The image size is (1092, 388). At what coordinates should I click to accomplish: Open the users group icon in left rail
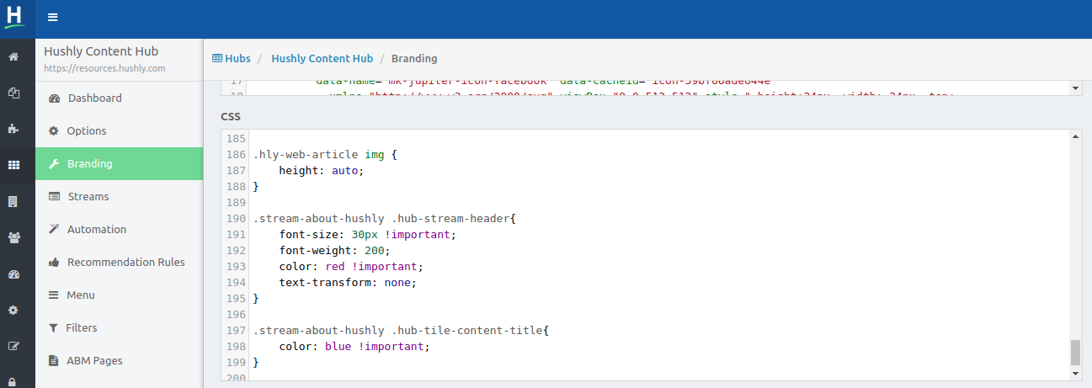(x=13, y=237)
